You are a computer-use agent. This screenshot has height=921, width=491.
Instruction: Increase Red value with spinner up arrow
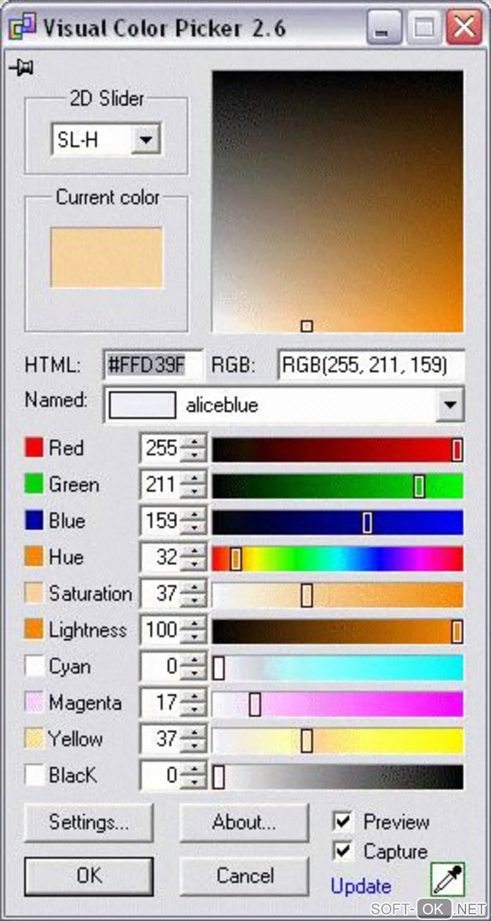click(194, 442)
